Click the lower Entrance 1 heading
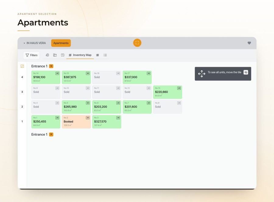This screenshot has width=274, height=202. 39,135
